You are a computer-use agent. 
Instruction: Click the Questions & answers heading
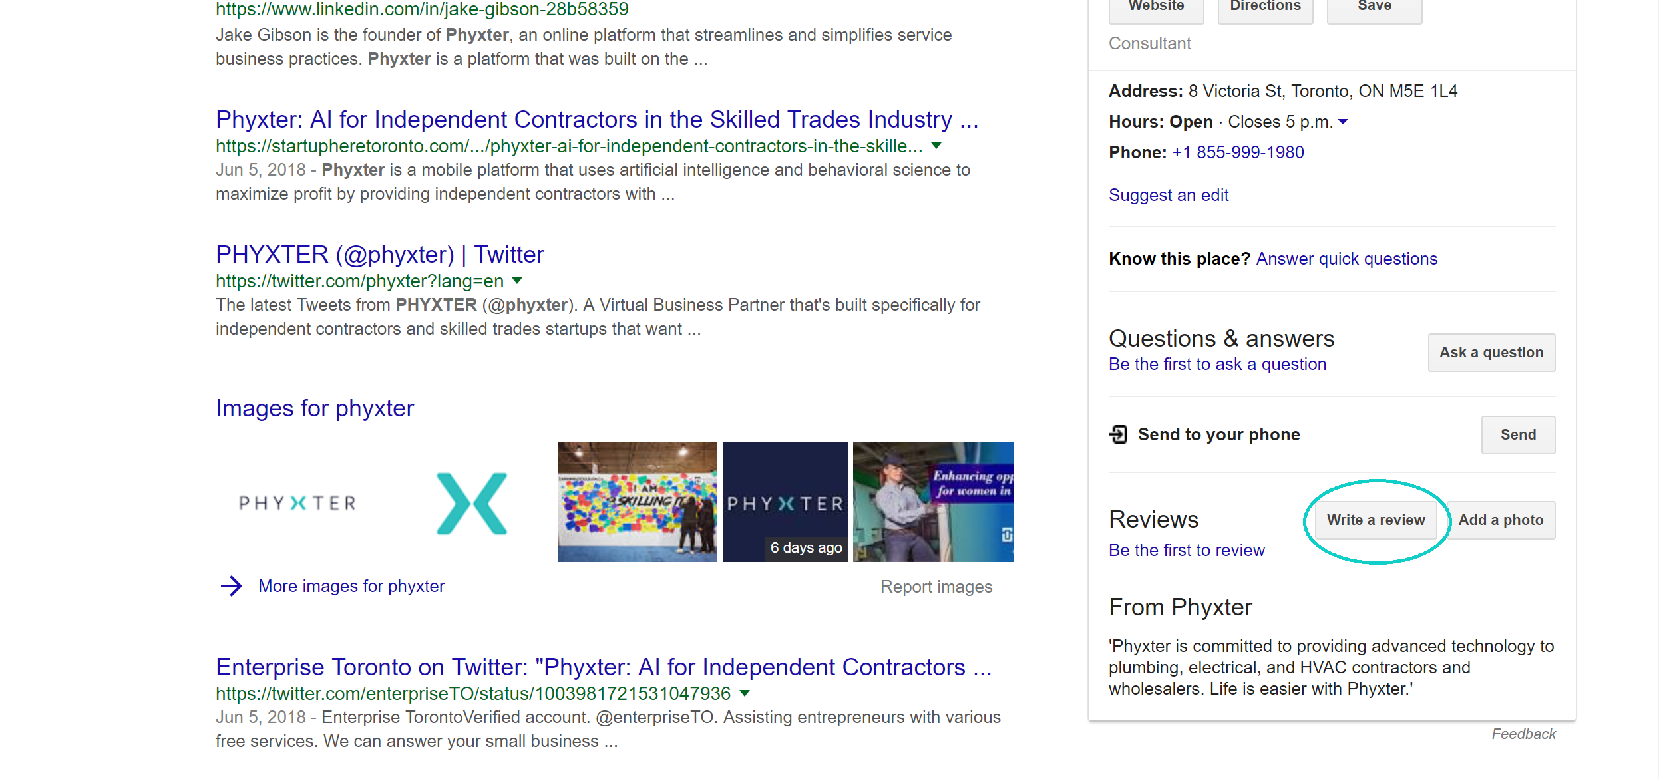1221,339
